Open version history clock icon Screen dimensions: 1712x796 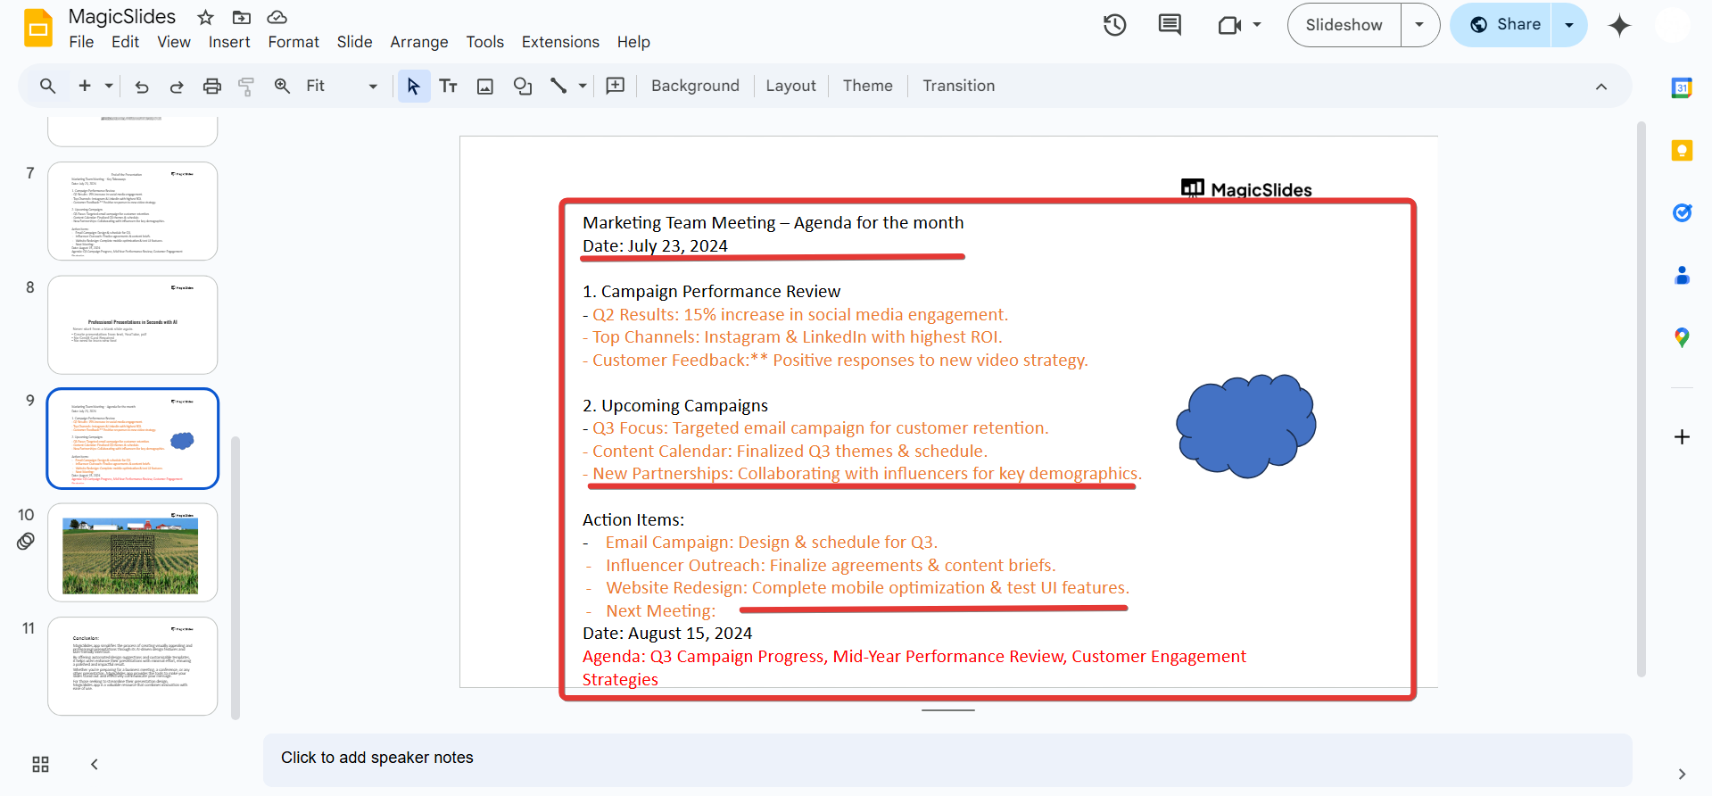pyautogui.click(x=1115, y=25)
